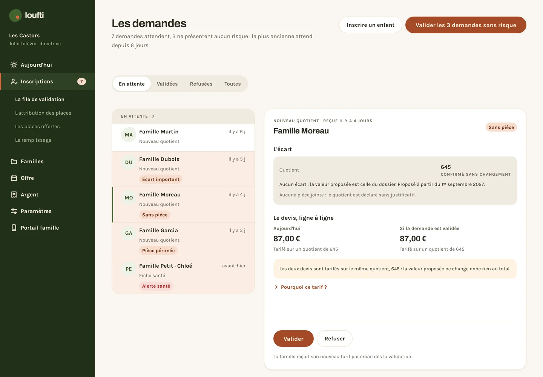The image size is (543, 377).
Task: Click the Les Castors establishment name
Action: pos(24,35)
